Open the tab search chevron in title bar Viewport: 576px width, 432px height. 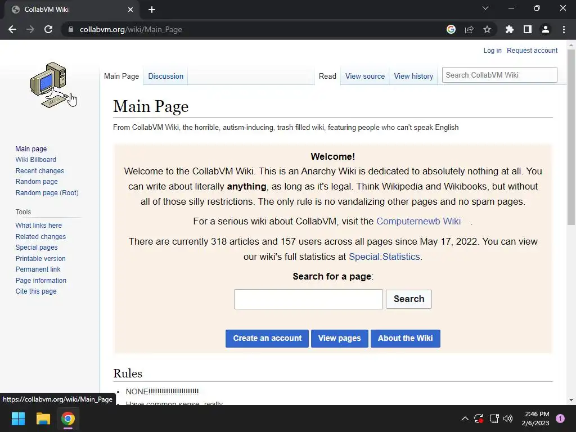[x=485, y=8]
